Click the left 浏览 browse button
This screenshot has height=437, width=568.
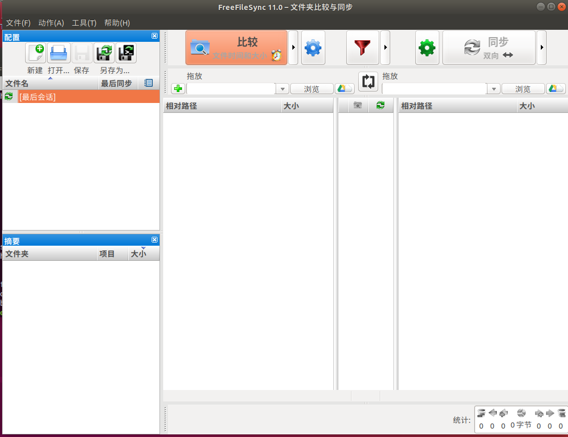312,89
